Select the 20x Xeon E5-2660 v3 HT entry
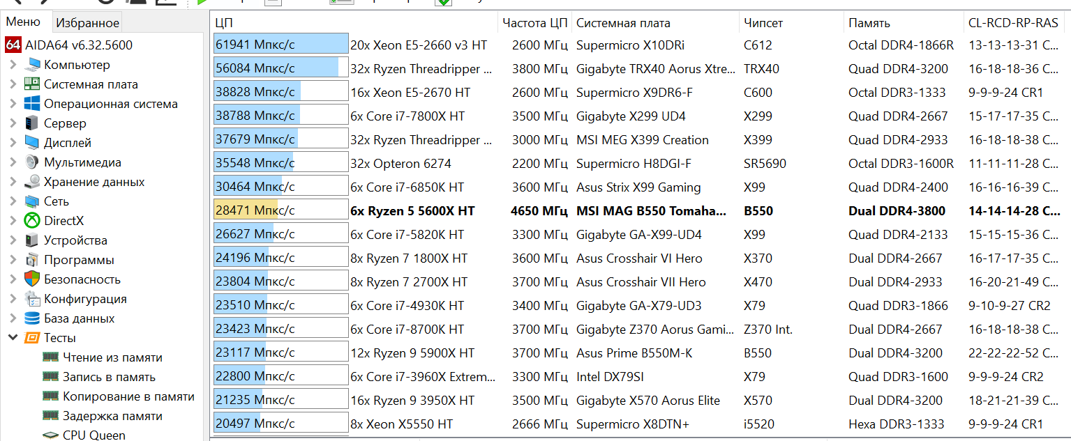This screenshot has height=441, width=1071. (419, 45)
